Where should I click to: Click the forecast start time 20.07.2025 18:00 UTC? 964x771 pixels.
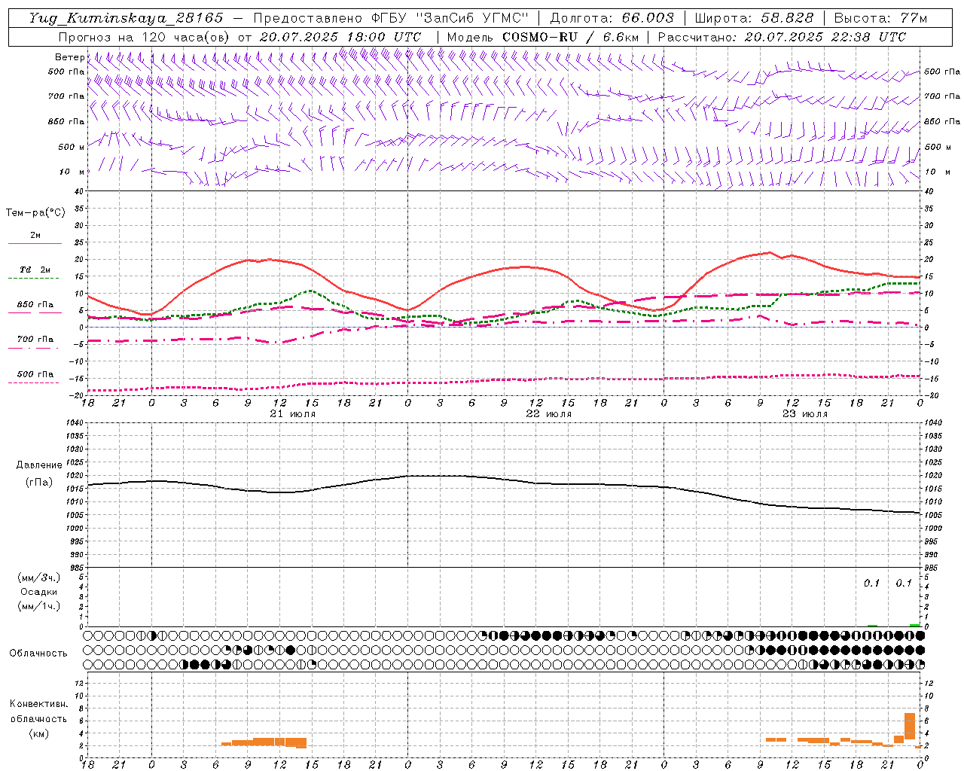click(340, 37)
